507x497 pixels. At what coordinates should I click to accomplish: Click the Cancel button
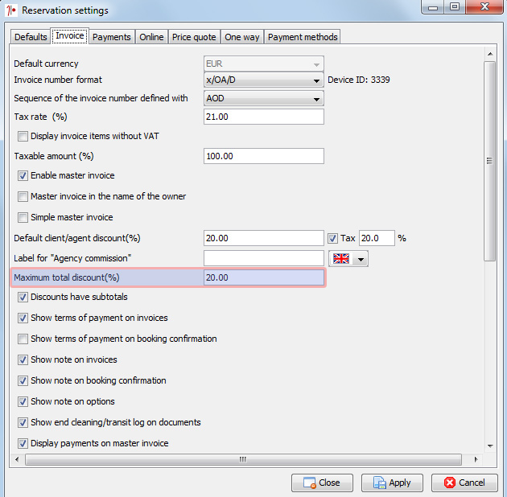click(x=464, y=483)
